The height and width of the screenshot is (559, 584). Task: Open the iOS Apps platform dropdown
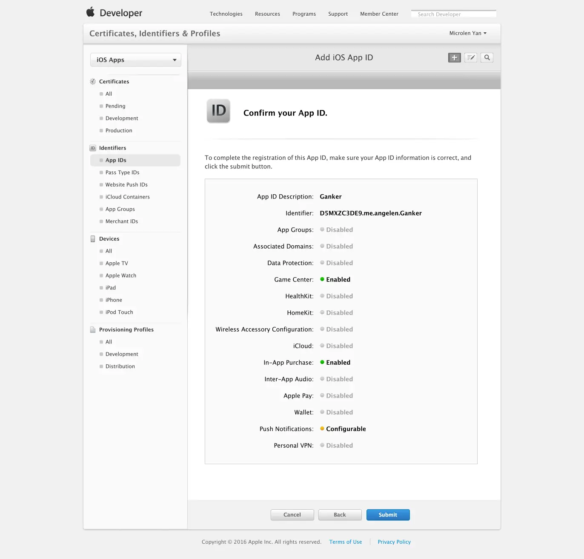pyautogui.click(x=136, y=60)
